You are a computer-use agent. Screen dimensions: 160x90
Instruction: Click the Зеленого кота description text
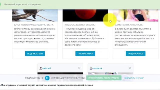[x=84, y=37]
